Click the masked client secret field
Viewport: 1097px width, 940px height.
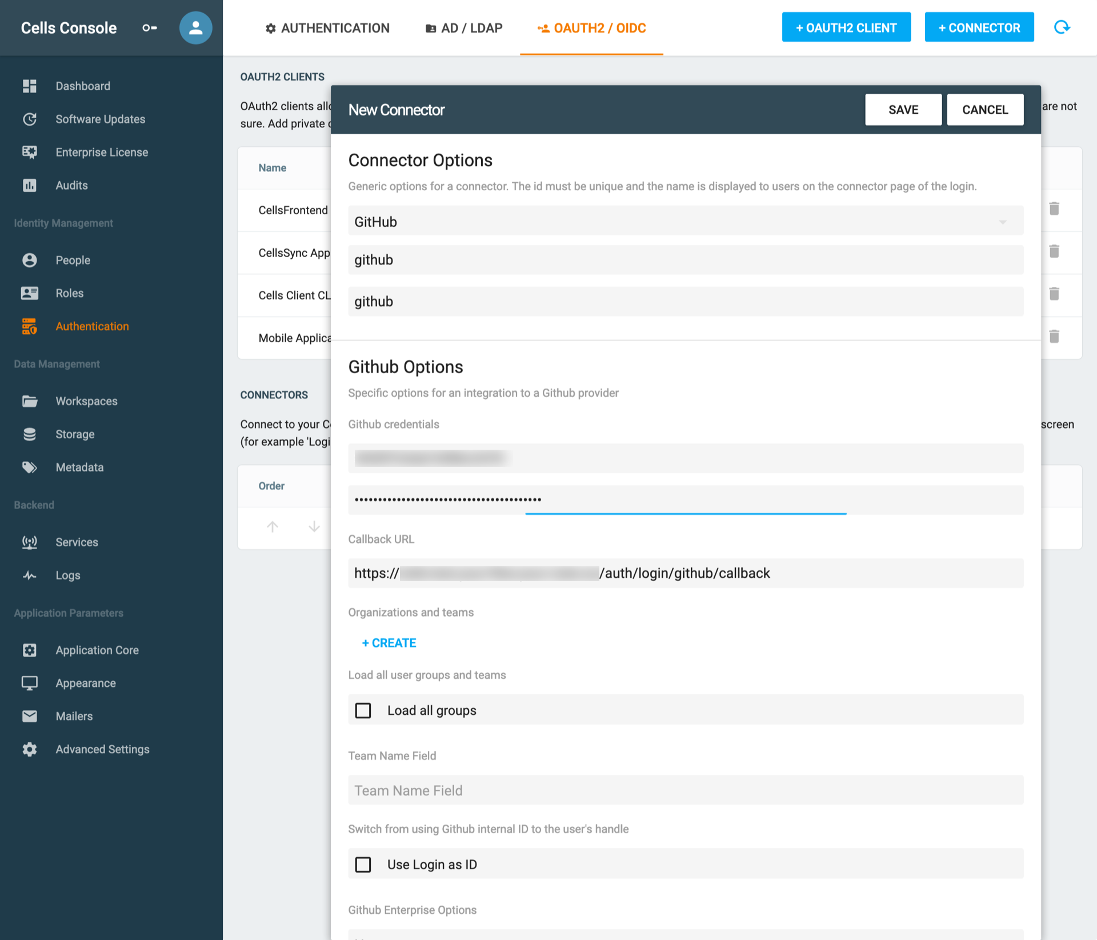pyautogui.click(x=686, y=500)
